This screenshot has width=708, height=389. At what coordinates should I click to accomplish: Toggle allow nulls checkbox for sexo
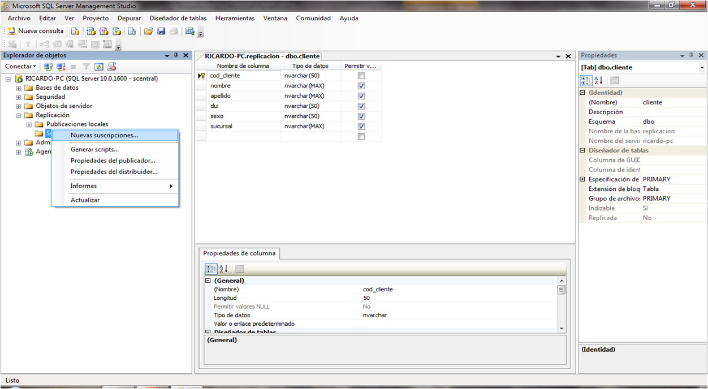[x=361, y=116]
